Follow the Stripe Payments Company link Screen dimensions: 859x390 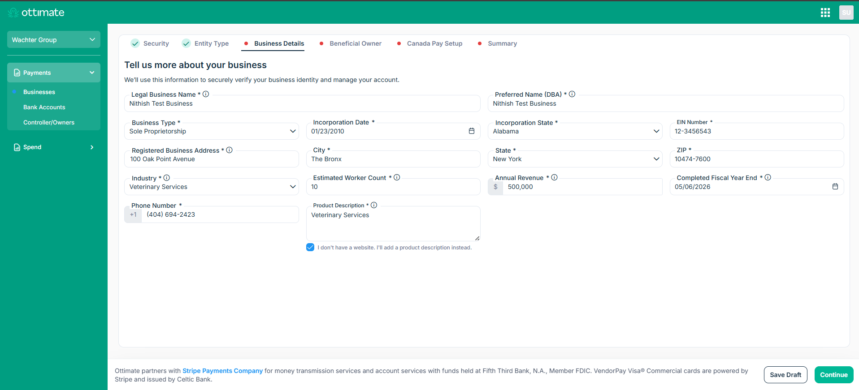pos(222,371)
